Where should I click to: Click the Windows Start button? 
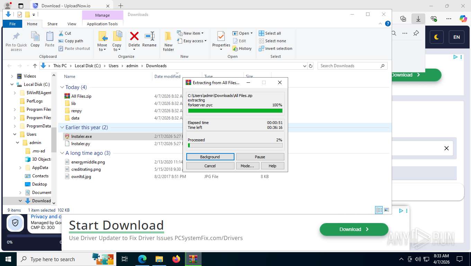8,259
